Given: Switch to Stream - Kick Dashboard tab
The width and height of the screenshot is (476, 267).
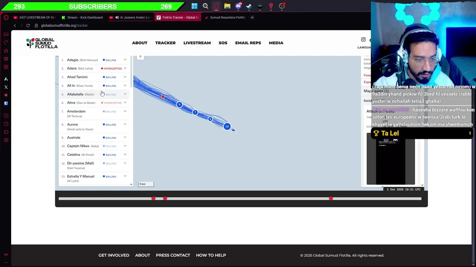Looking at the screenshot, I should (x=82, y=17).
